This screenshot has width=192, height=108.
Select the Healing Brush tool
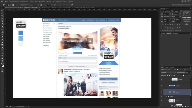coord(2,26)
